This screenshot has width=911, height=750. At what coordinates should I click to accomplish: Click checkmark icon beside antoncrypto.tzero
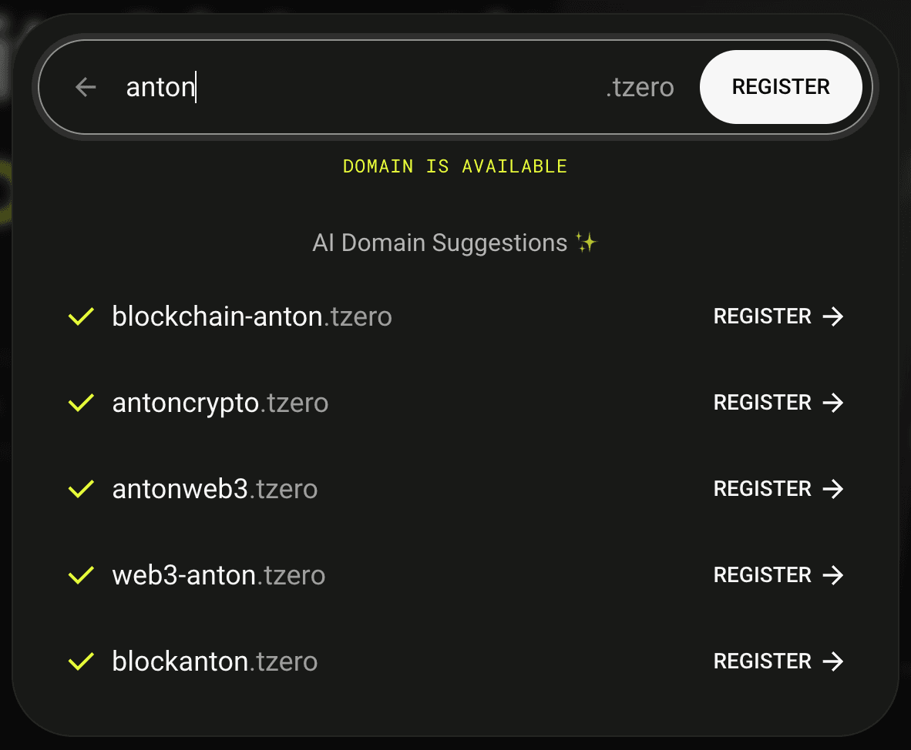[82, 402]
